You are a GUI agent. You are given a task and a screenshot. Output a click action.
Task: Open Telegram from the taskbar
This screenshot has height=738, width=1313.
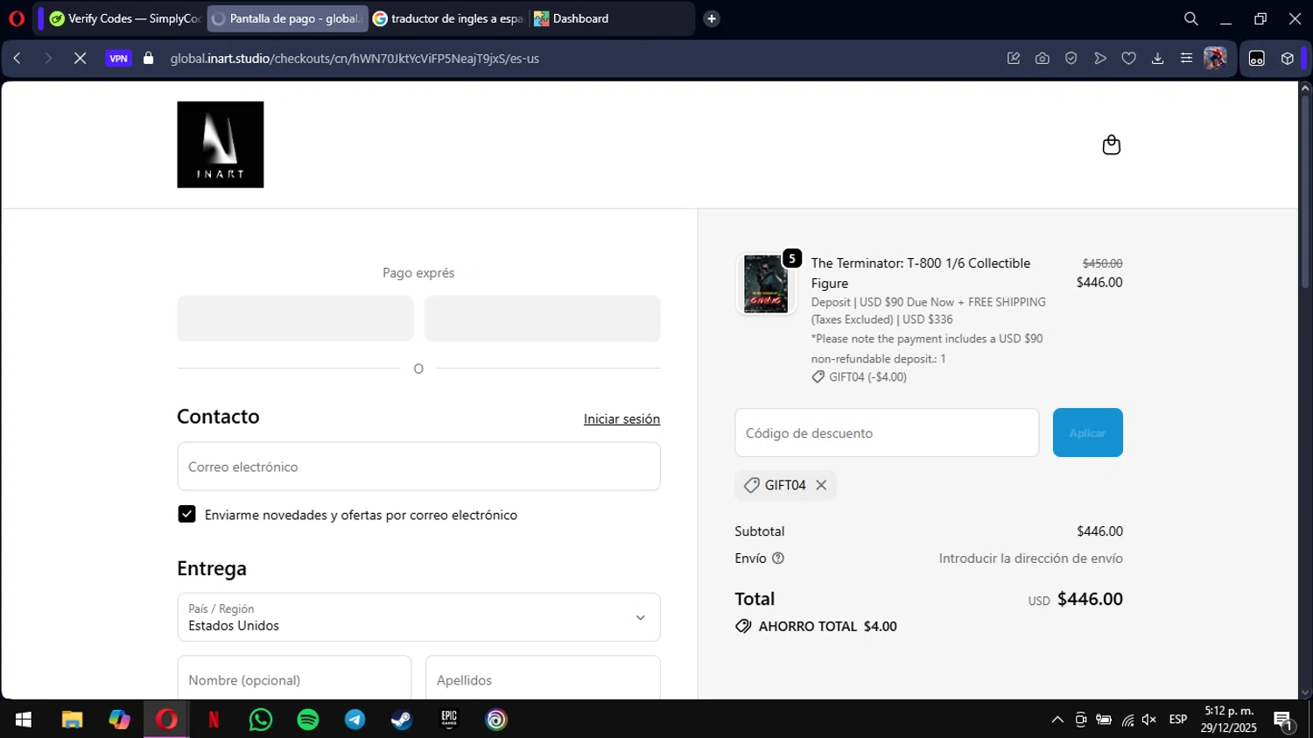(x=355, y=720)
